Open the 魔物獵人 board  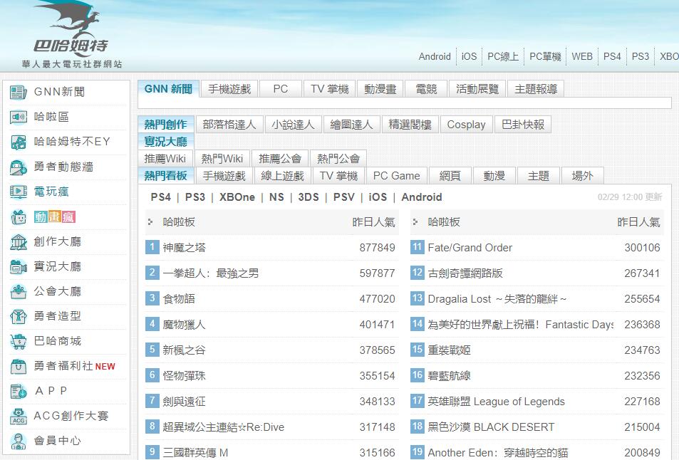184,325
